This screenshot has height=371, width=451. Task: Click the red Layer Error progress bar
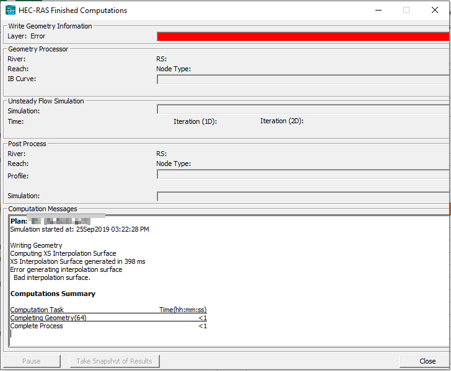(304, 37)
